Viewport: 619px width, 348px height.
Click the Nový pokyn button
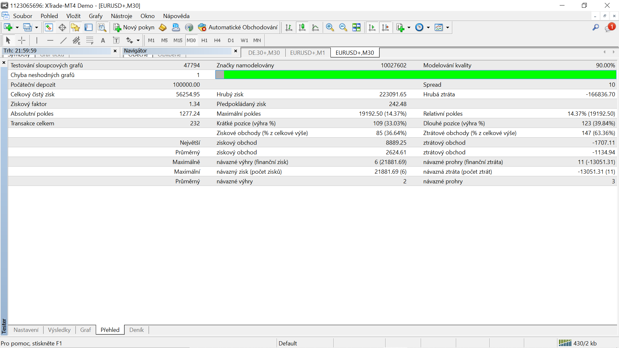pyautogui.click(x=134, y=27)
